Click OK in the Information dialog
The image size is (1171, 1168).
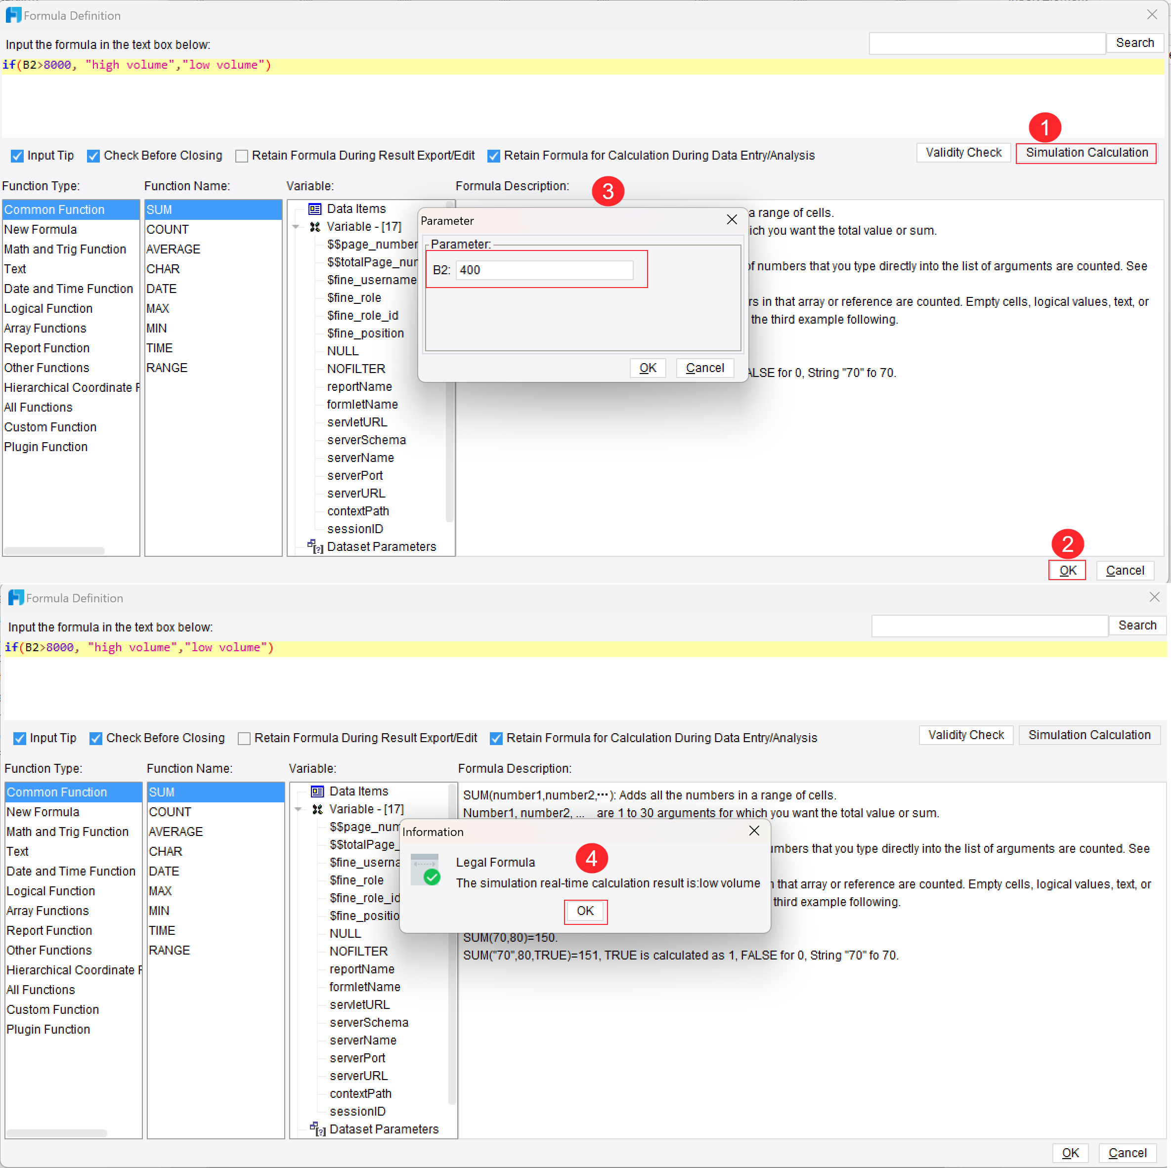click(585, 911)
